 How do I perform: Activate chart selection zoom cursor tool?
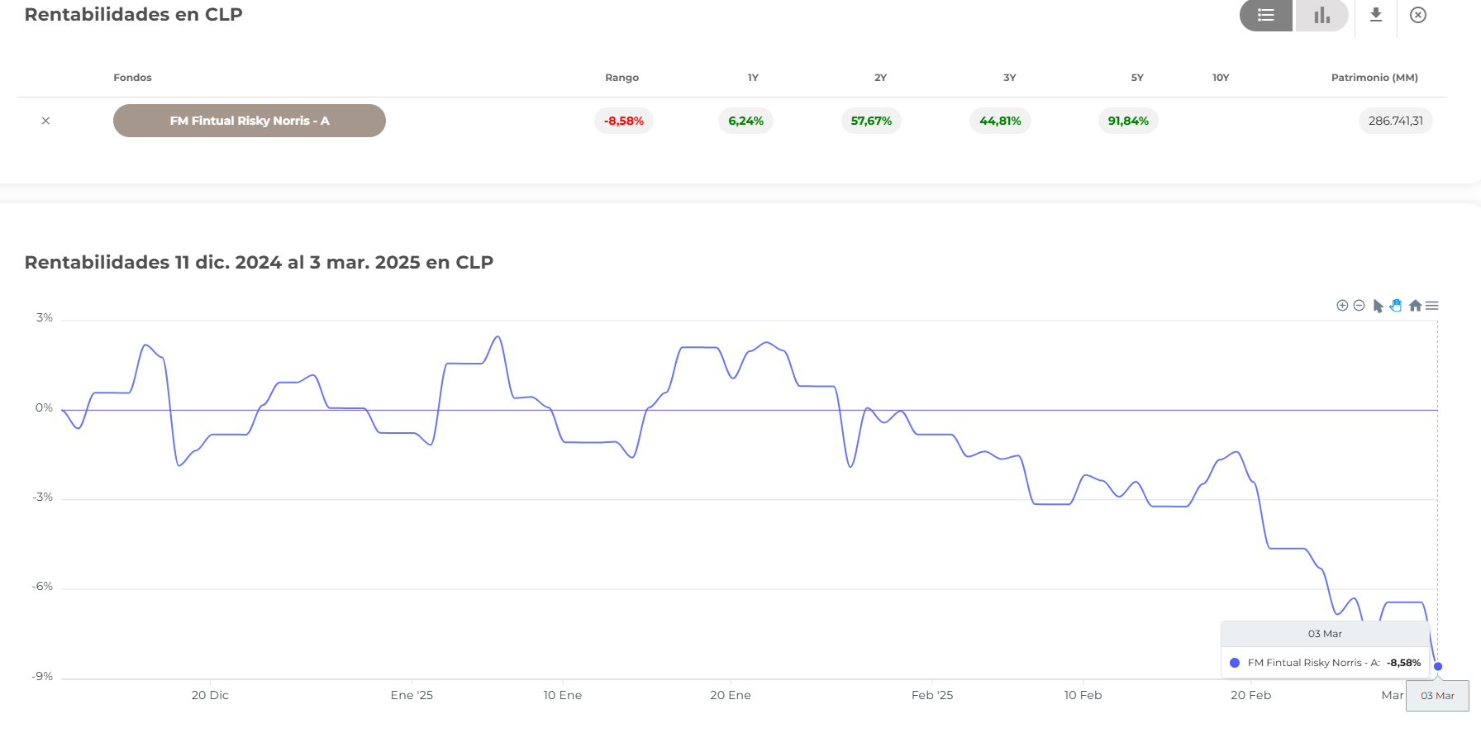[x=1378, y=306]
